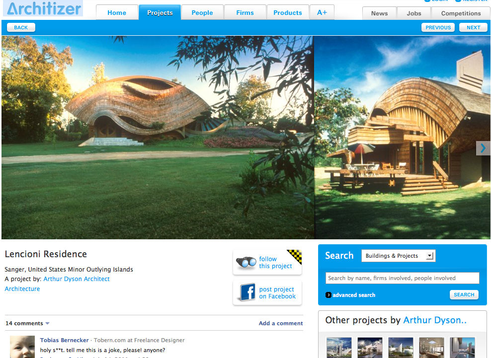Open first thumbnail in other projects
The width and height of the screenshot is (491, 358).
(339, 348)
